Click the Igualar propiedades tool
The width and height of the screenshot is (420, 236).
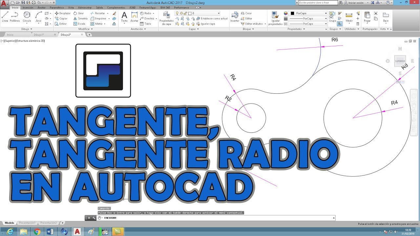pos(276,18)
